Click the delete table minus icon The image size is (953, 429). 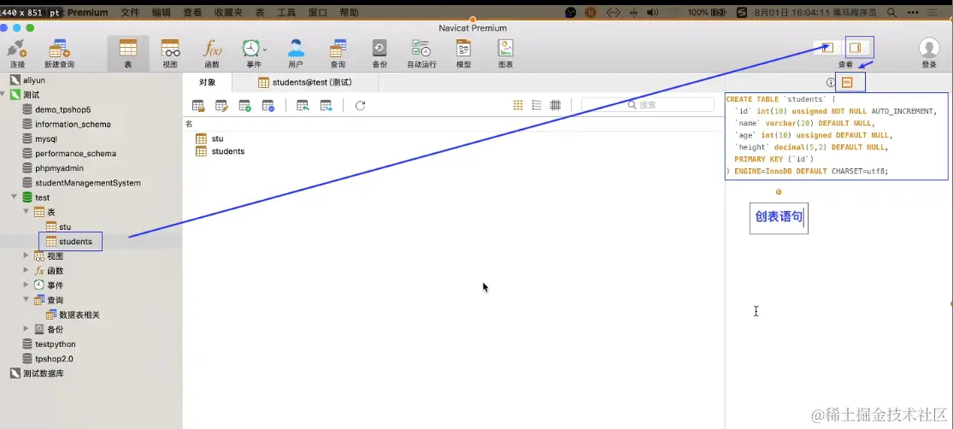(x=268, y=106)
